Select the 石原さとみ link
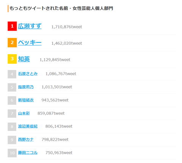This screenshot has width=182, height=163. 28,74
